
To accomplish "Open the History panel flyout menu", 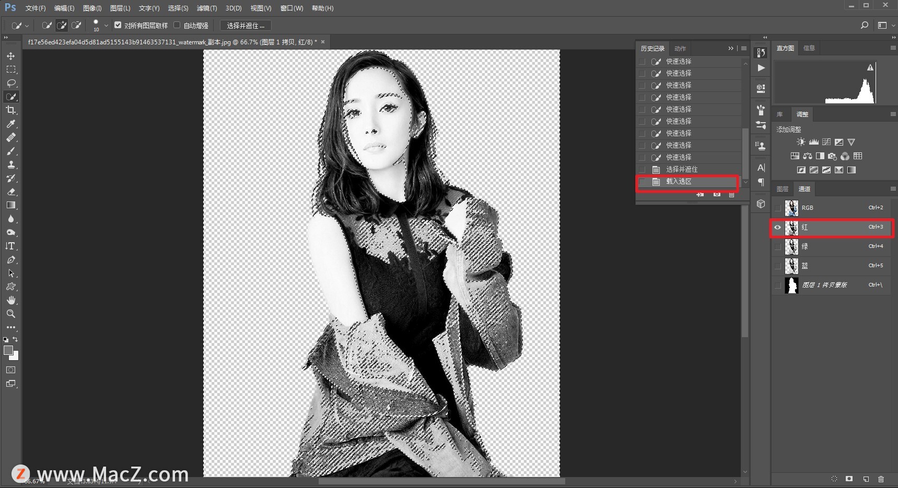I will pyautogui.click(x=744, y=48).
